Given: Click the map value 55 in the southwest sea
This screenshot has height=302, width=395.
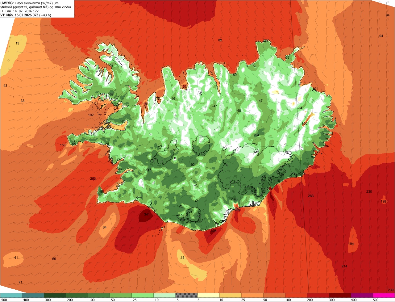Looking at the screenshot, I should [x=54, y=259].
